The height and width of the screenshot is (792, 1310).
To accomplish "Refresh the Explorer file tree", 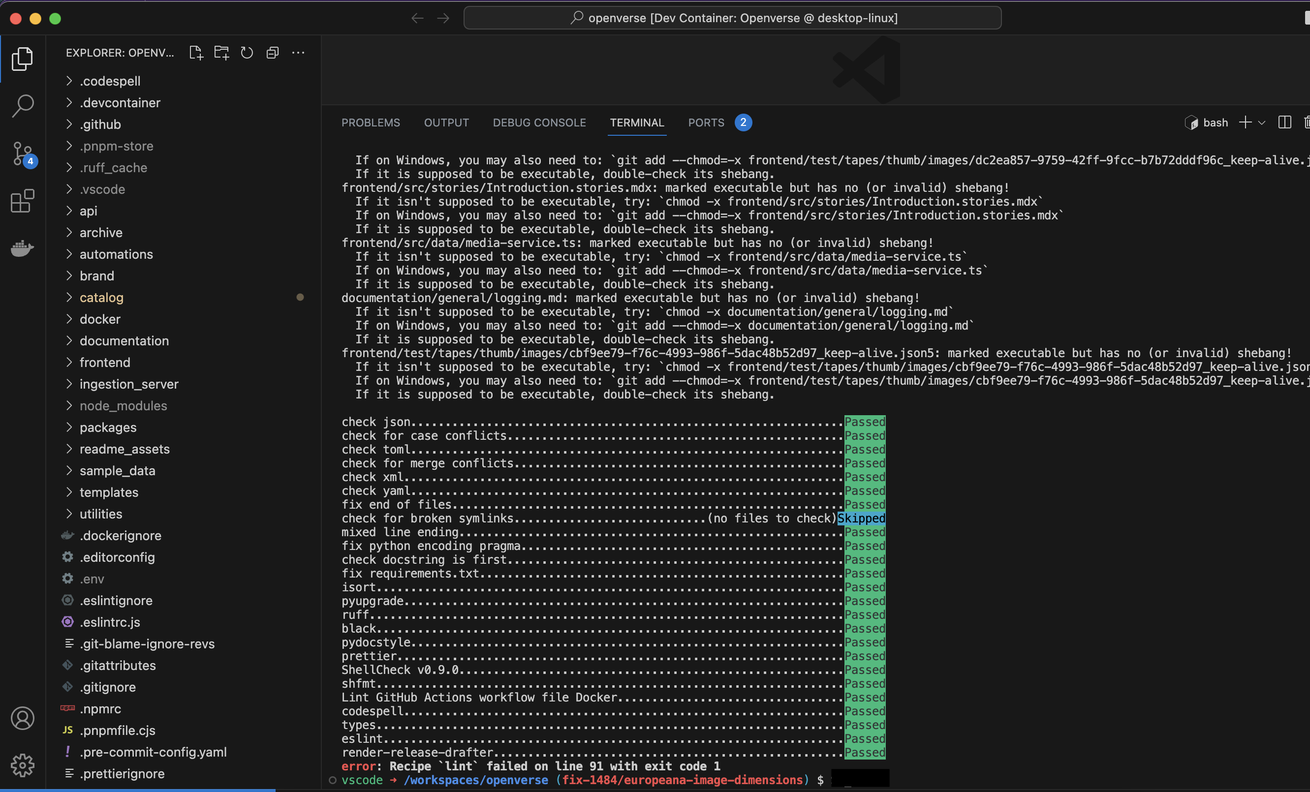I will coord(247,53).
